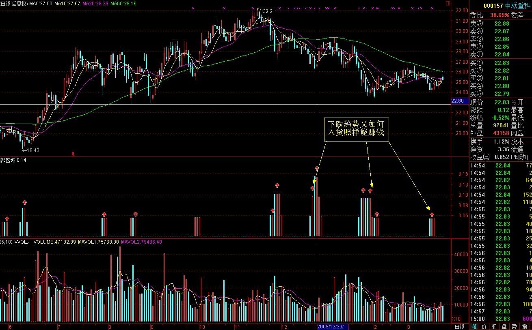Click the 净资 3.36 value
The height and width of the screenshot is (330, 532).
504,149
